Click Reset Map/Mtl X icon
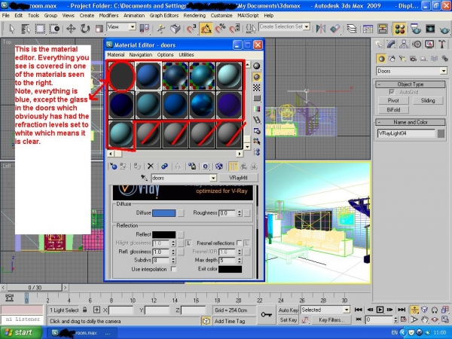Screen dimensions: 452x339 pyautogui.click(x=151, y=166)
